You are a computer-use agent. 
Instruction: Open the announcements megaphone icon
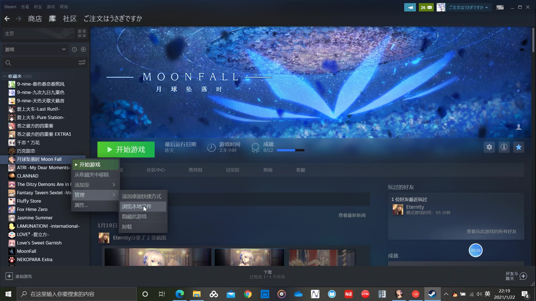[410, 8]
